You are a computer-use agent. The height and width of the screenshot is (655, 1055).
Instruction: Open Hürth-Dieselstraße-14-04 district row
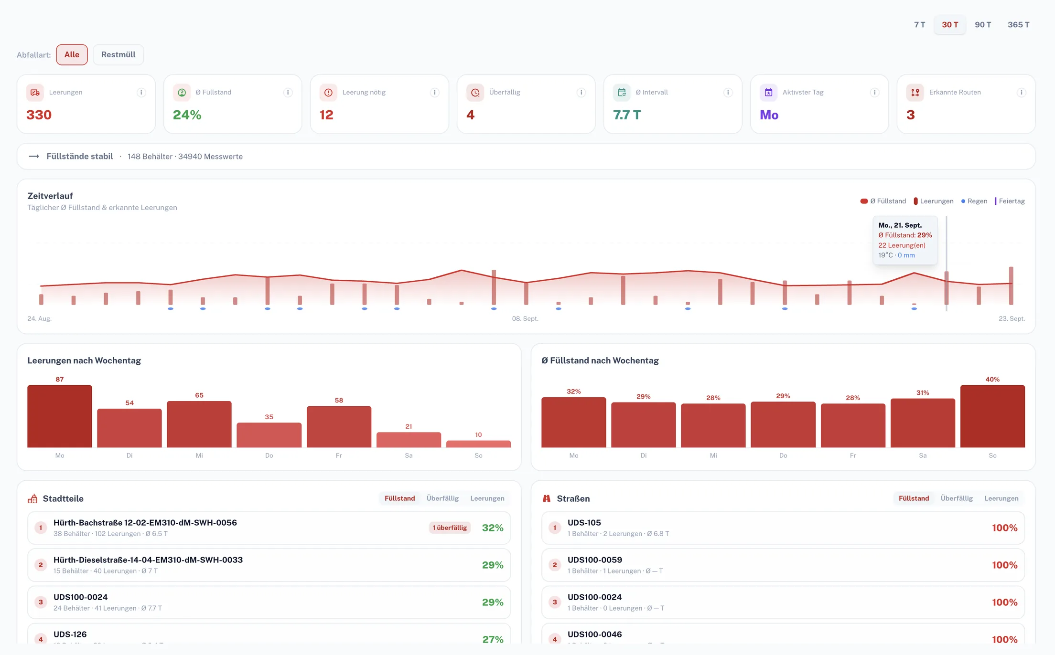tap(269, 565)
